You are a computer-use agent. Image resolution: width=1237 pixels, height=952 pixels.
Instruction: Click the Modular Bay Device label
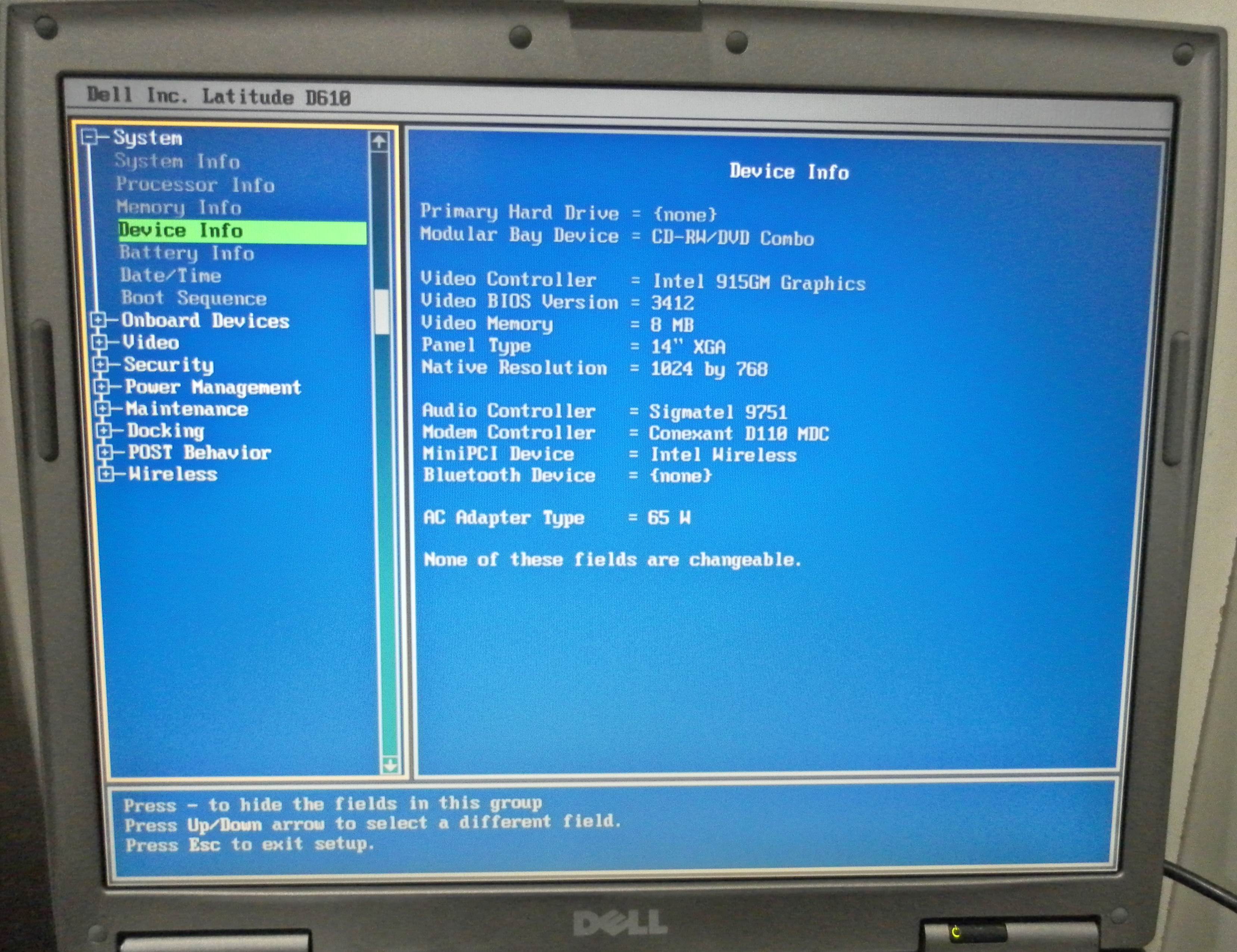[519, 235]
